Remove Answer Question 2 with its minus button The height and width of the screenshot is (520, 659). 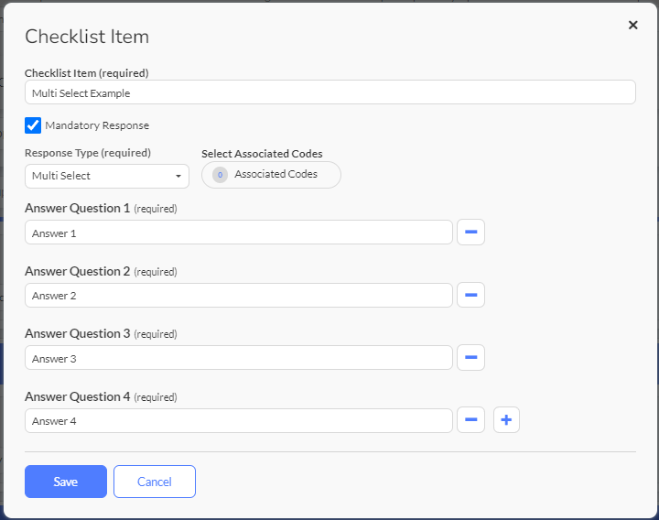click(470, 295)
